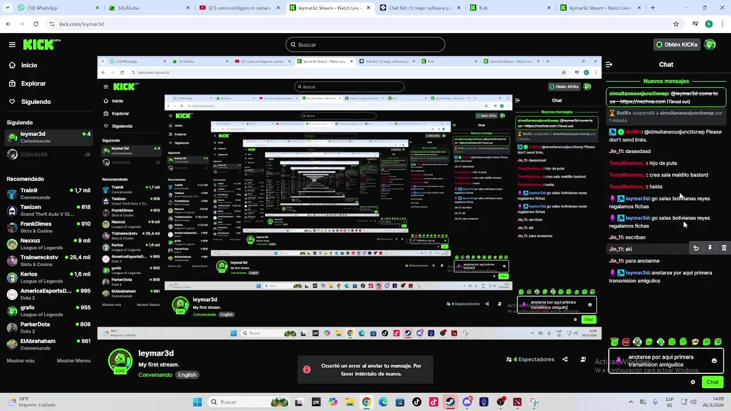The height and width of the screenshot is (411, 731).
Task: Select leymar3d in Siguiendo list
Action: coord(49,137)
